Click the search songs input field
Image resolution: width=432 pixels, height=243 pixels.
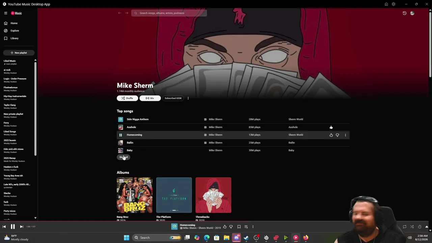[x=169, y=13]
